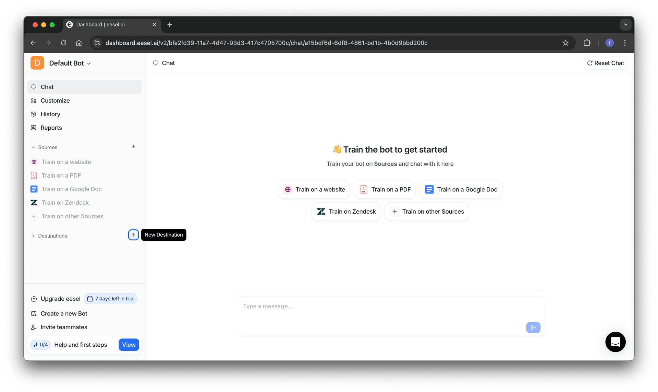Open the browser extensions puzzle icon
658x392 pixels.
click(587, 43)
